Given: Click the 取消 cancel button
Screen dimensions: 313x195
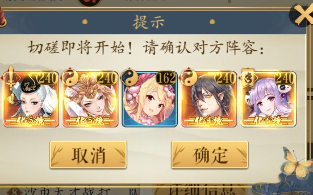Looking at the screenshot, I should [88, 155].
